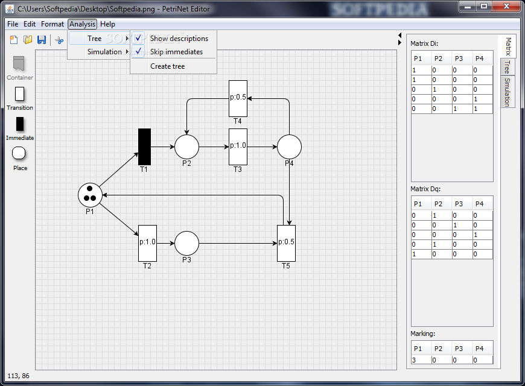Click the Matrix Dq: label
This screenshot has width=525, height=386.
pyautogui.click(x=425, y=189)
